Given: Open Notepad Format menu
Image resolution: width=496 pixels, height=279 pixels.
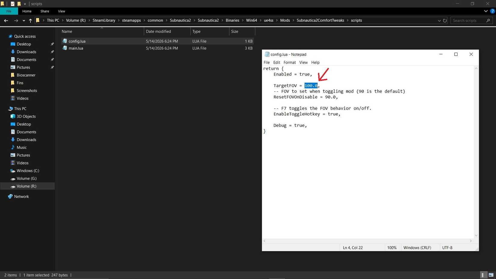Looking at the screenshot, I should coord(289,63).
